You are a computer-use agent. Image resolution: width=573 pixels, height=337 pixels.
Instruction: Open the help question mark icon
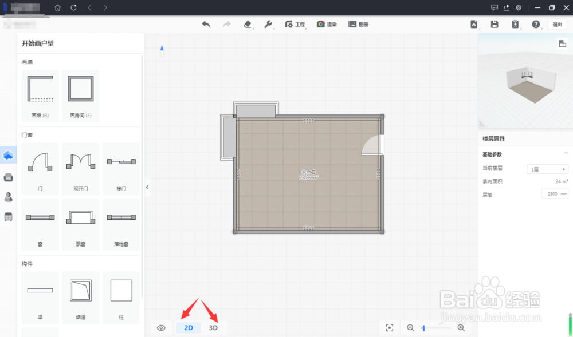pyautogui.click(x=536, y=25)
